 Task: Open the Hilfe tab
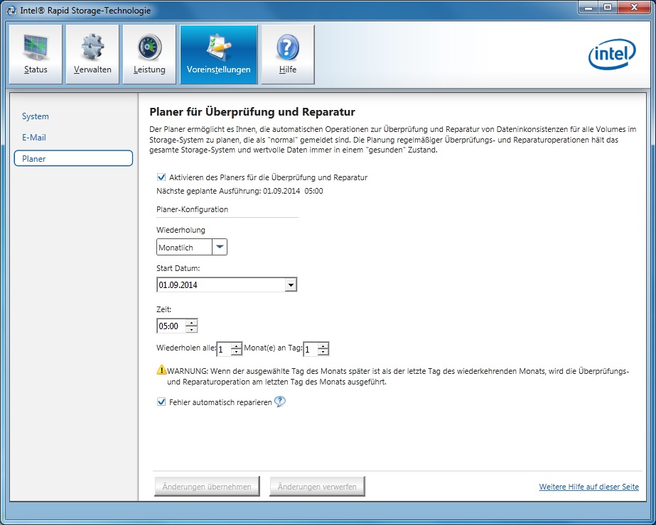point(288,55)
